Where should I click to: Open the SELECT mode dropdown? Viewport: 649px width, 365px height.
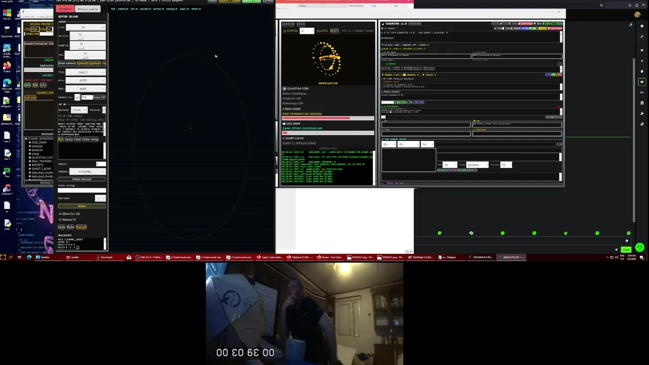pos(86,72)
